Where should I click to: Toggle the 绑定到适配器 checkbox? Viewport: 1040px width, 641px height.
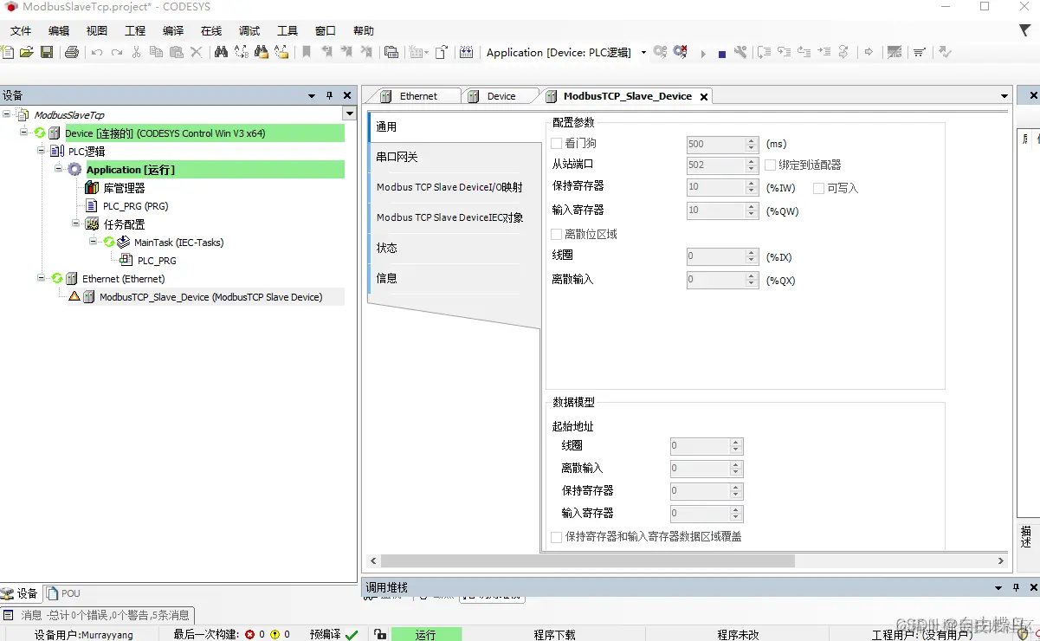[771, 165]
